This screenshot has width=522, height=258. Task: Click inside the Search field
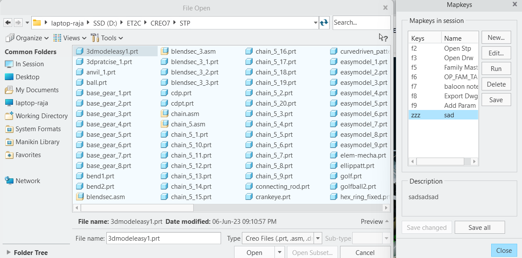click(x=361, y=22)
